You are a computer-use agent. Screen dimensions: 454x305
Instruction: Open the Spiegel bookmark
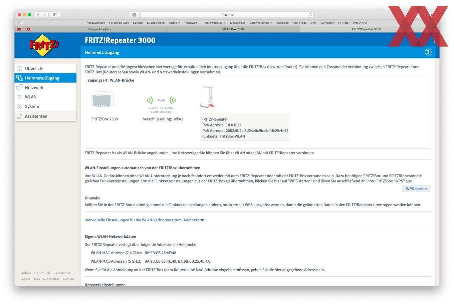pyautogui.click(x=138, y=23)
